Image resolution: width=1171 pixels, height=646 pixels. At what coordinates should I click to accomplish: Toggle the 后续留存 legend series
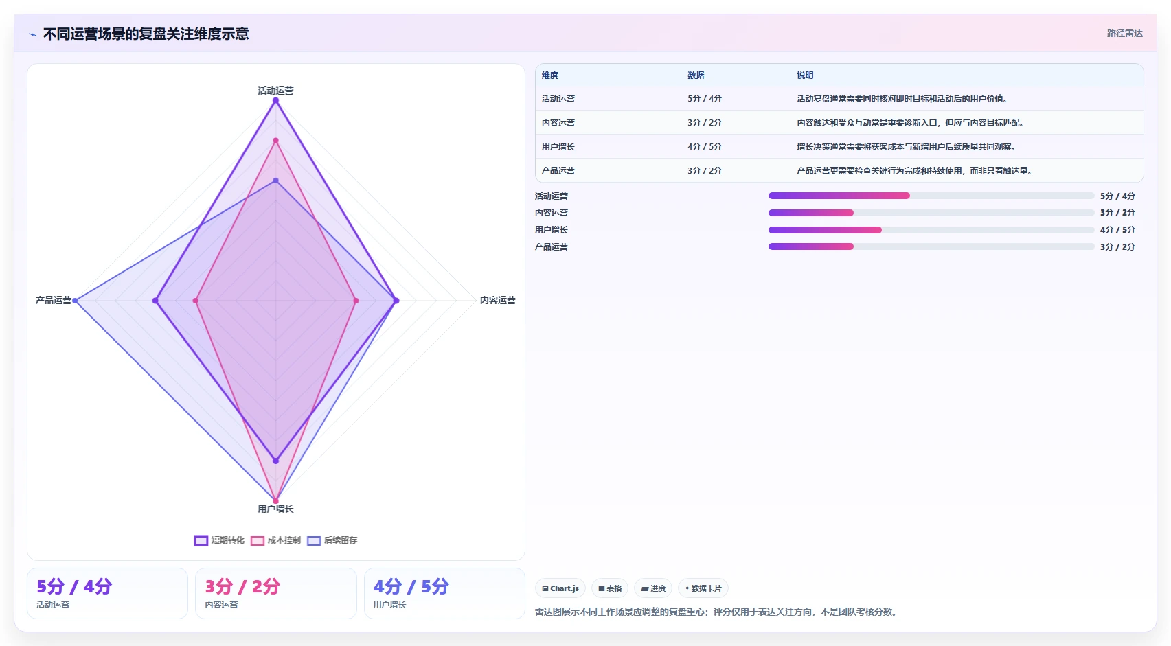[x=332, y=540]
